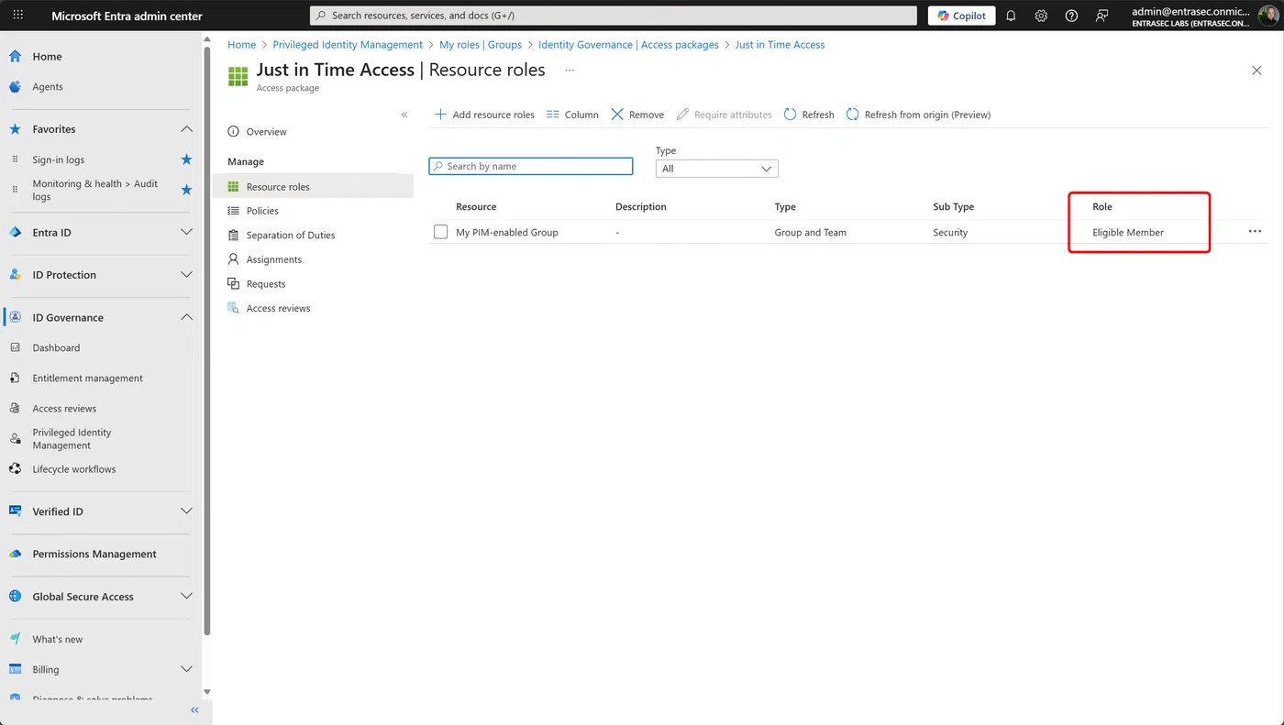Viewport: 1284px width, 725px height.
Task: Open the app launcher waffle icon
Action: [17, 16]
